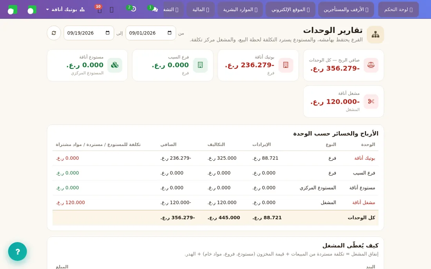431x269 pixels.
Task: Open the لوحة التحكم menu
Action: click(x=398, y=10)
